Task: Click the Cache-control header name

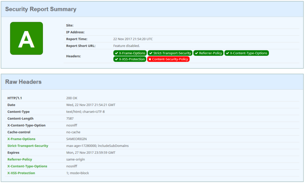Action: point(19,132)
